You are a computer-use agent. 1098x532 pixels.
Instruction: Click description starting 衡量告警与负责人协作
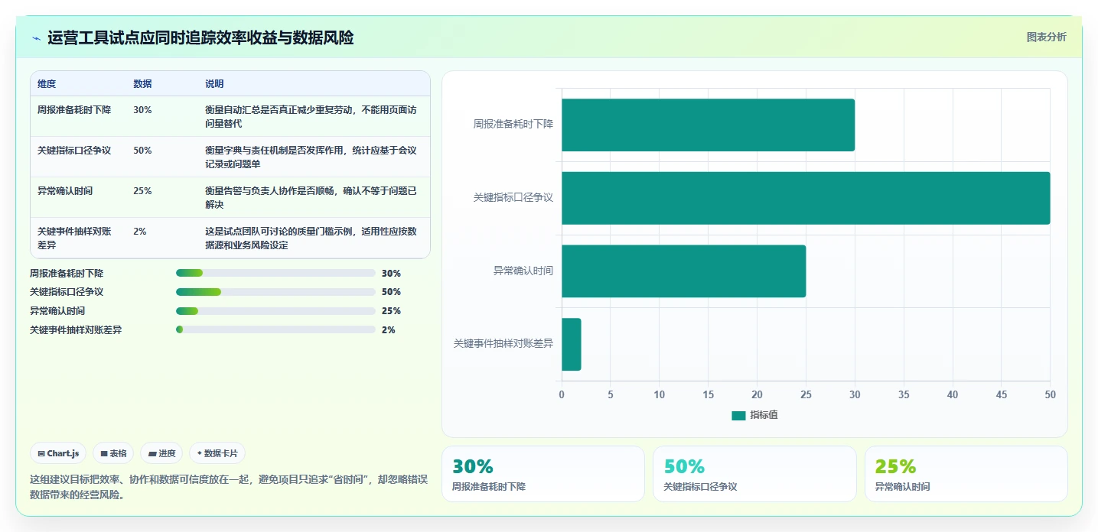click(x=311, y=198)
